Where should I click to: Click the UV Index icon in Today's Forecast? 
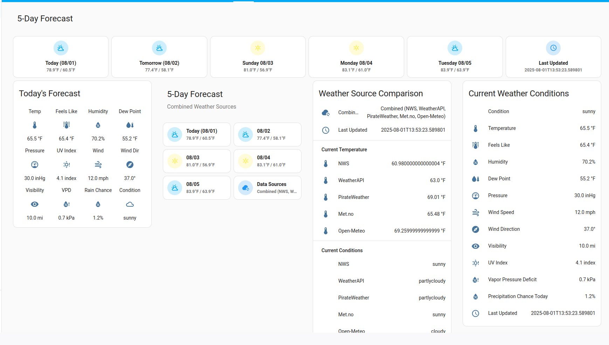pyautogui.click(x=67, y=165)
